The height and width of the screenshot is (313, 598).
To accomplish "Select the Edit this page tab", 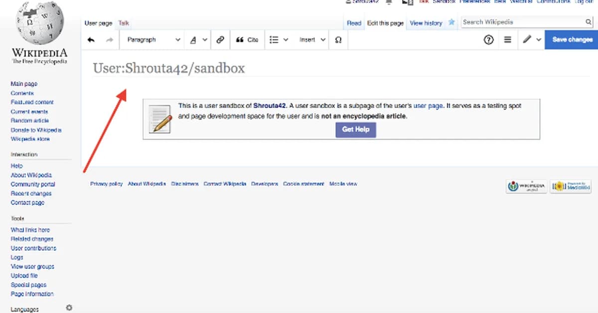I will click(x=385, y=23).
